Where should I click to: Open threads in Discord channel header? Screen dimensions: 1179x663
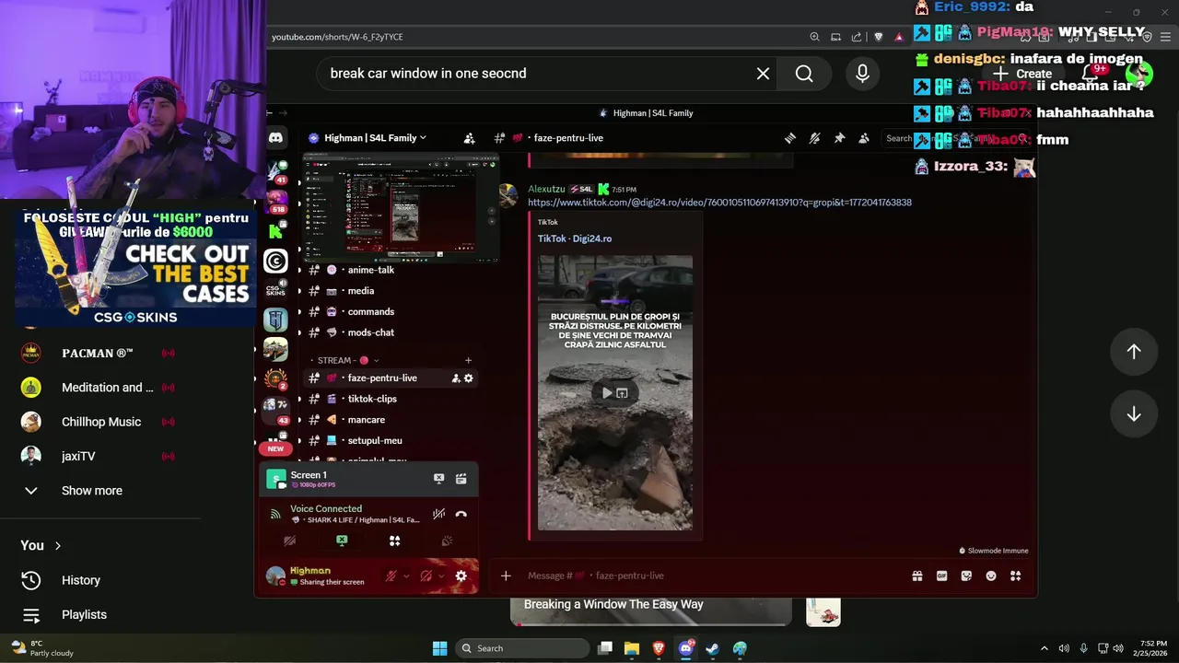point(790,138)
